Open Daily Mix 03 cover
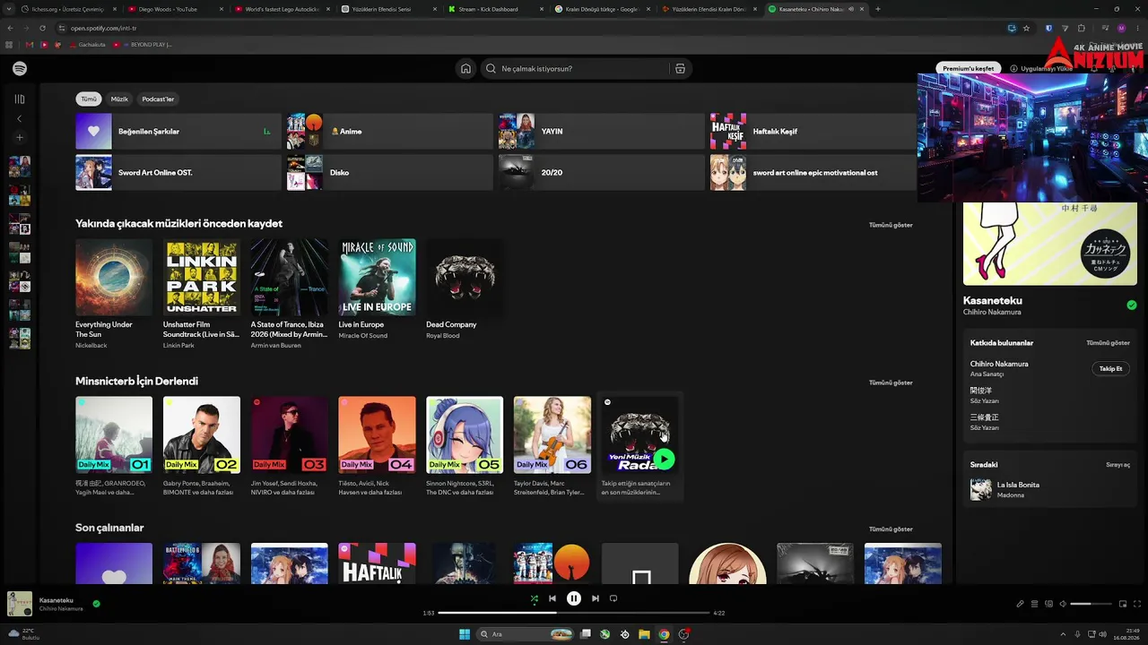This screenshot has height=645, width=1148. pyautogui.click(x=290, y=435)
